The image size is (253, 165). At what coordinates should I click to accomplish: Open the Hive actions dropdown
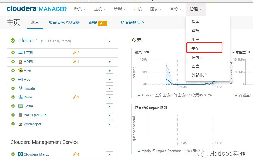pyautogui.click(x=110, y=71)
